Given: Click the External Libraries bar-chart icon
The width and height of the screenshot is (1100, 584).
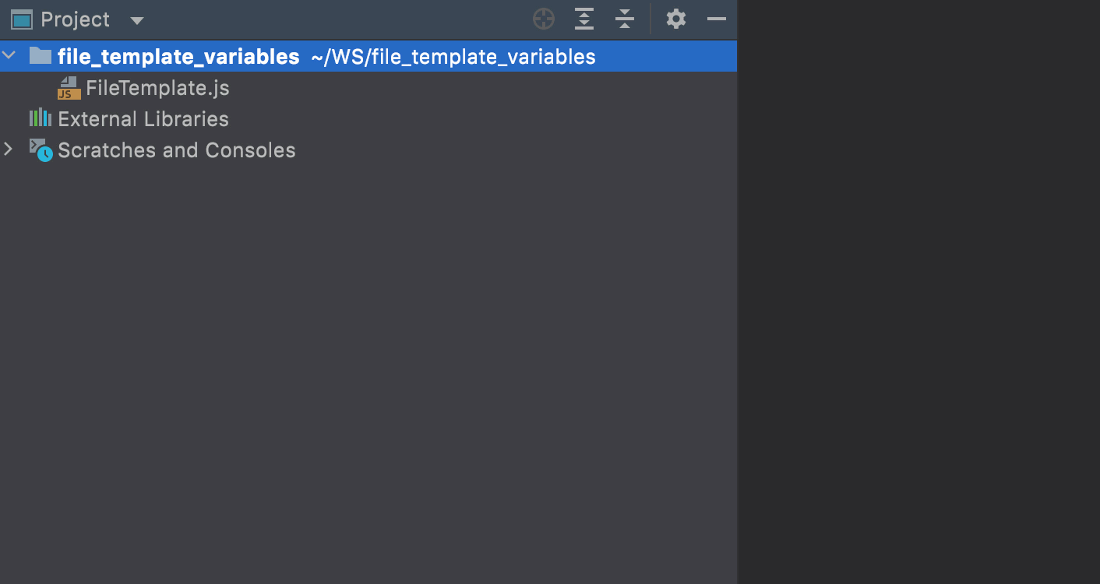Looking at the screenshot, I should [x=39, y=118].
